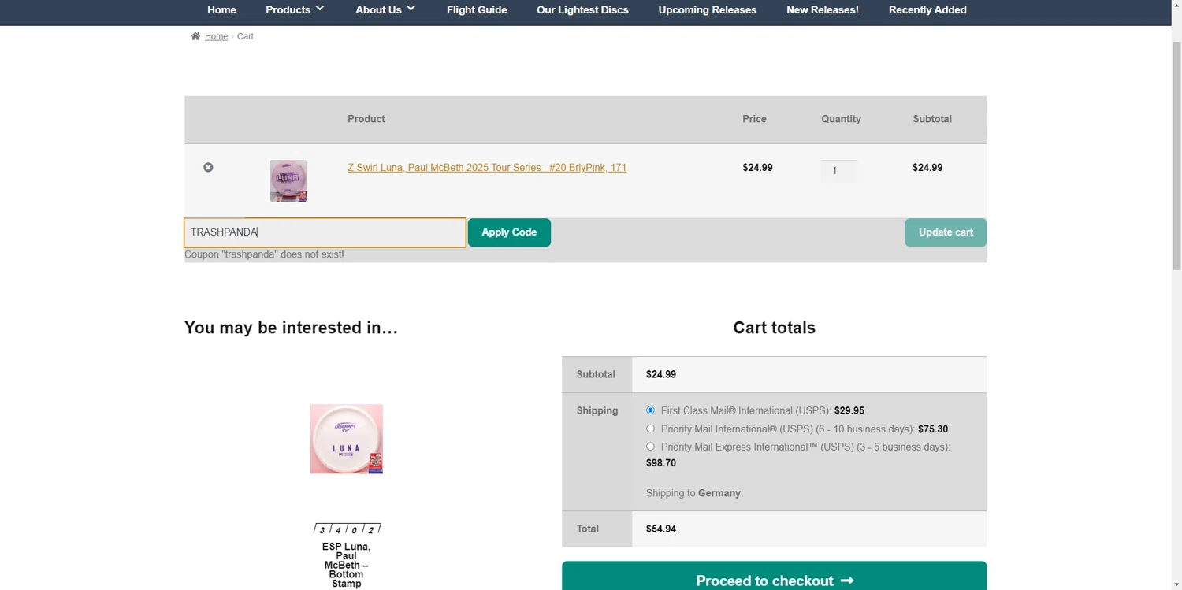Click the coupon code input field

coord(325,232)
